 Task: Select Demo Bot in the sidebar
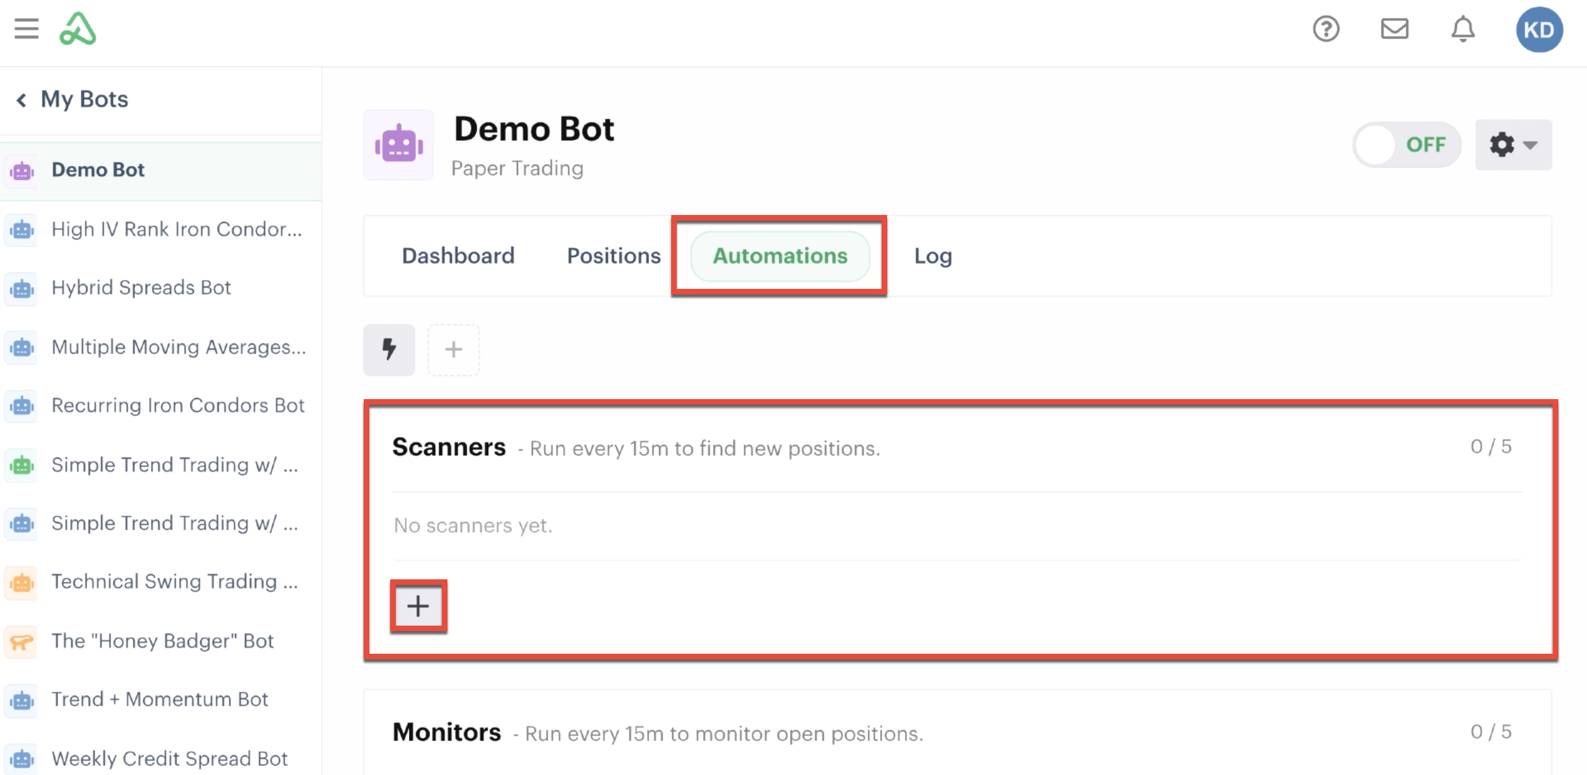point(161,171)
